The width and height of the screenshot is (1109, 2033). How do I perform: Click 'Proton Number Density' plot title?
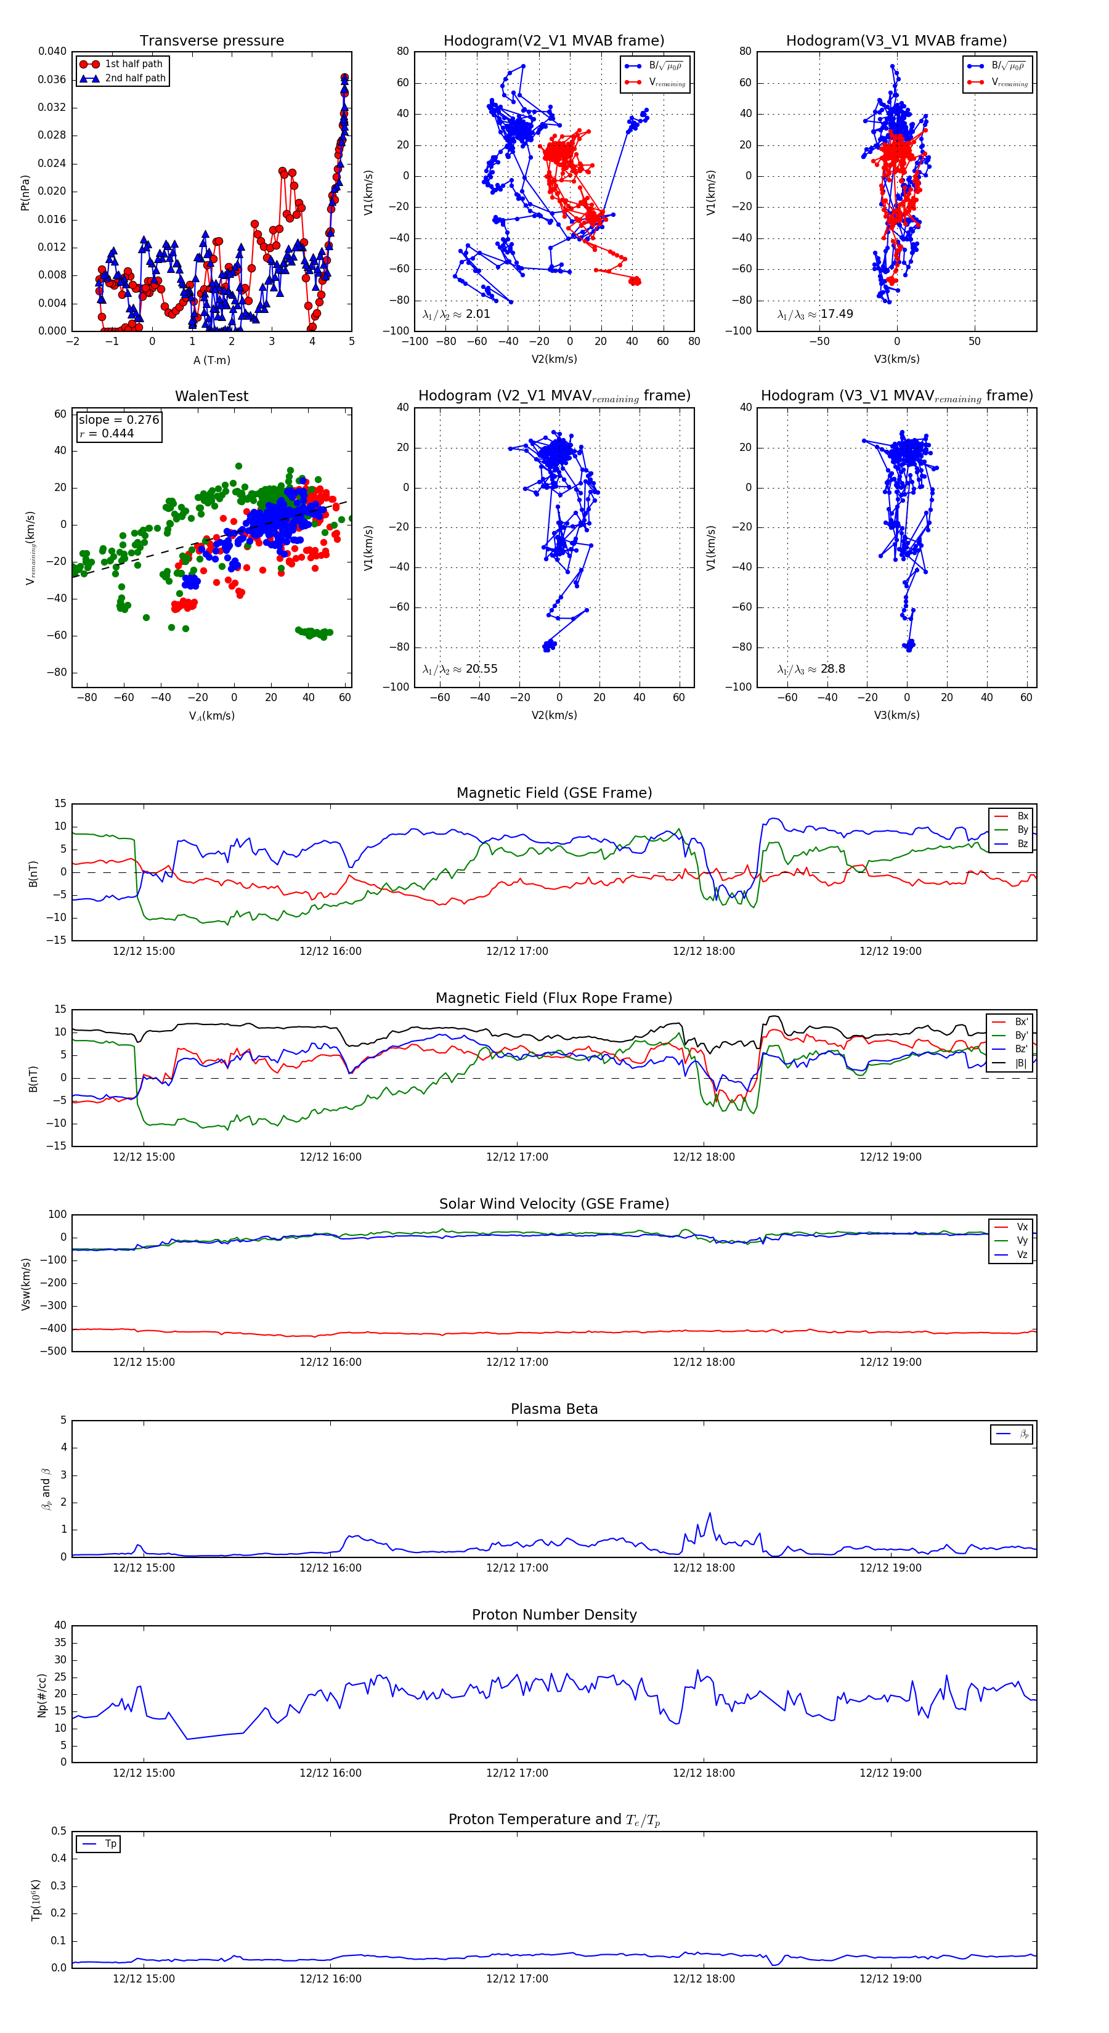(x=554, y=1615)
